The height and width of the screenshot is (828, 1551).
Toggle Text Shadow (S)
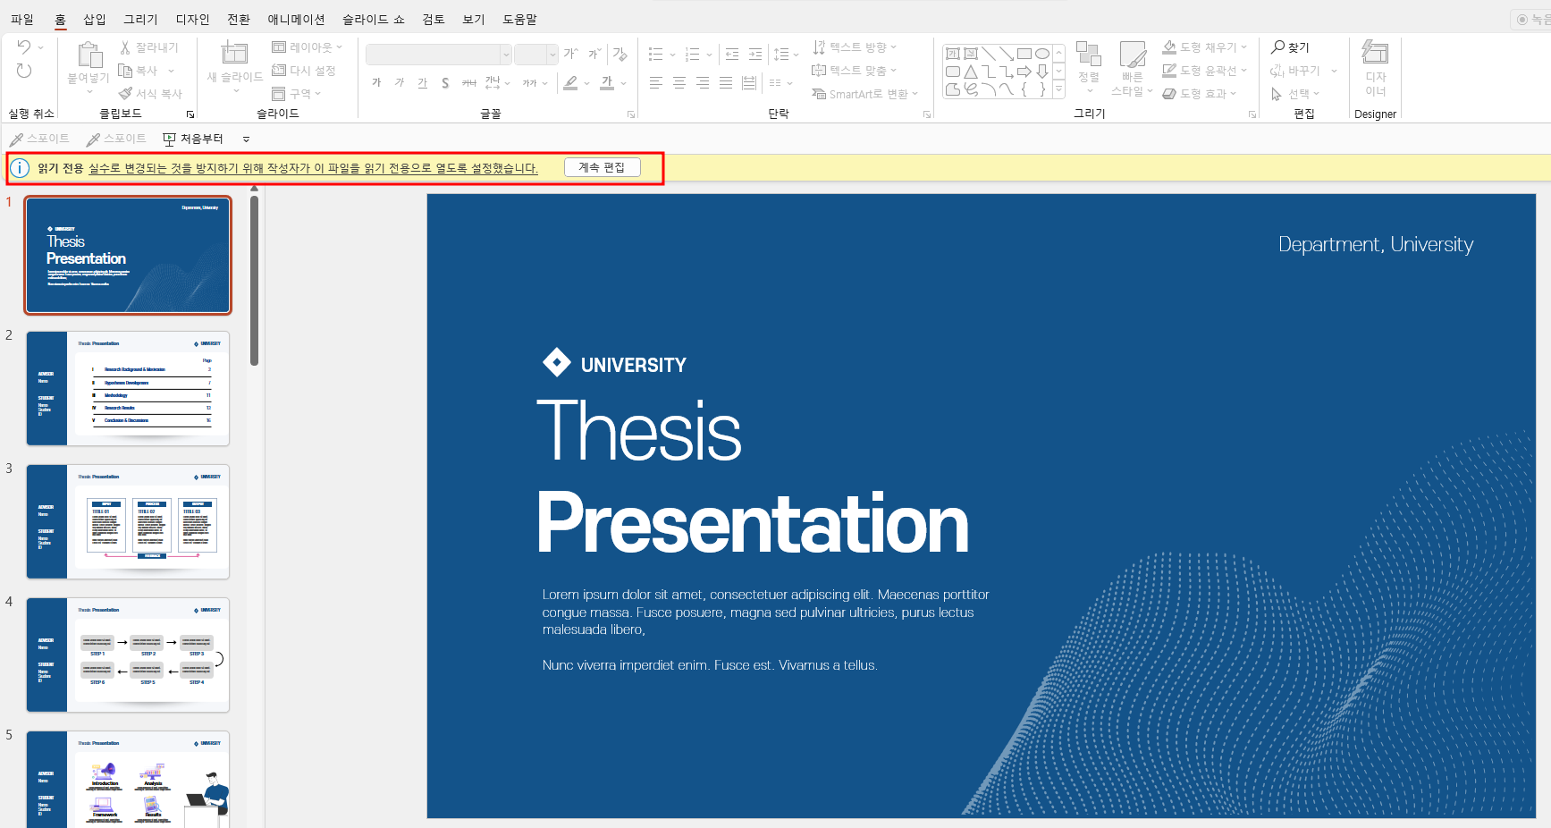click(x=445, y=82)
